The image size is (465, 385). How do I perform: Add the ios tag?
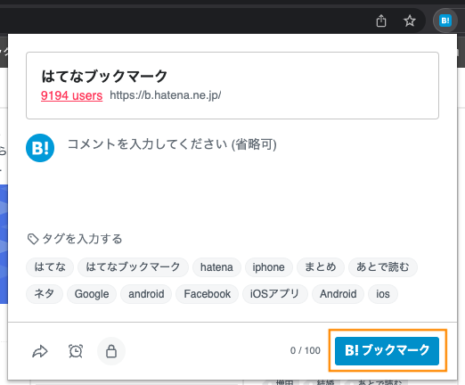(383, 294)
